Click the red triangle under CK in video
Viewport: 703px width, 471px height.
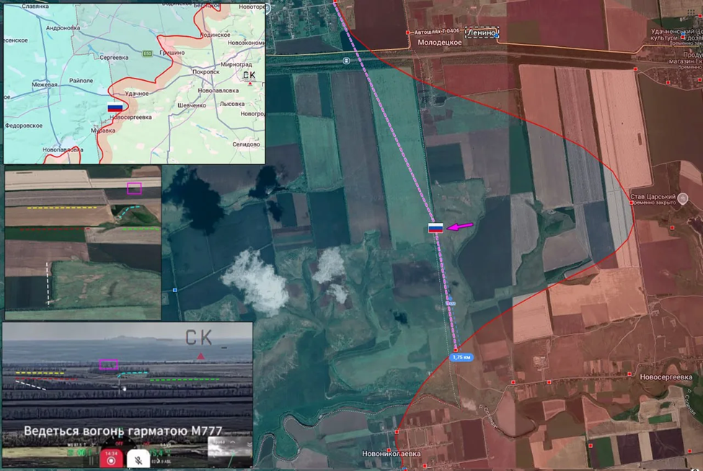pos(200,356)
